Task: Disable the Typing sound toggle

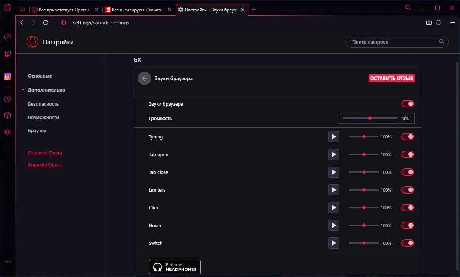Action: tap(408, 137)
